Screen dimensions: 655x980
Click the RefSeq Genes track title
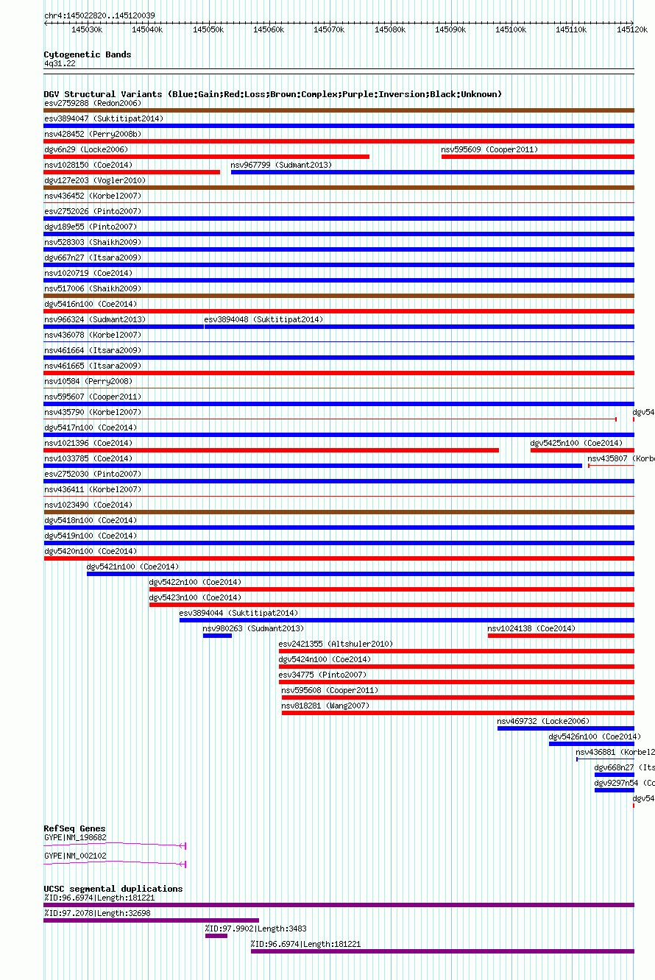[74, 828]
